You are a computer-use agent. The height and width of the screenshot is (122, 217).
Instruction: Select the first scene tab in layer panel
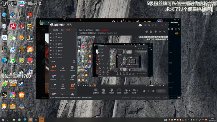point(56,30)
